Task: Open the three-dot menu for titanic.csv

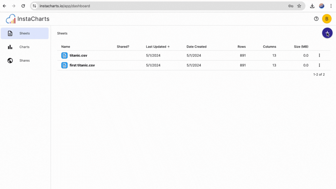Action: (319, 55)
